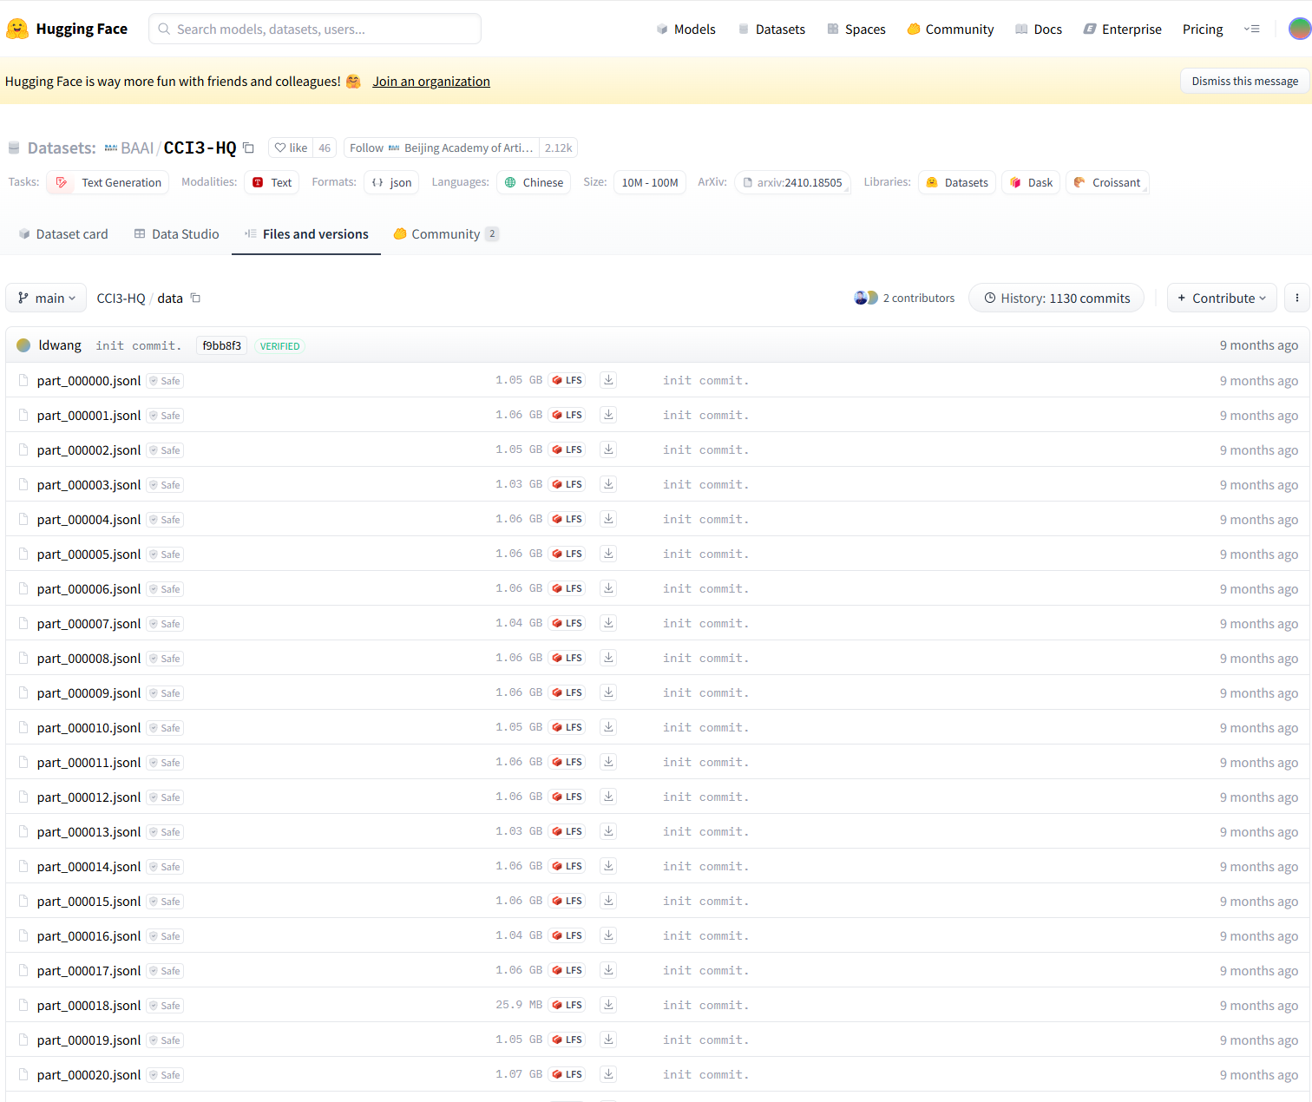Screen dimensions: 1312x1102
Task: Select Files and versions tab
Action: [x=306, y=233]
